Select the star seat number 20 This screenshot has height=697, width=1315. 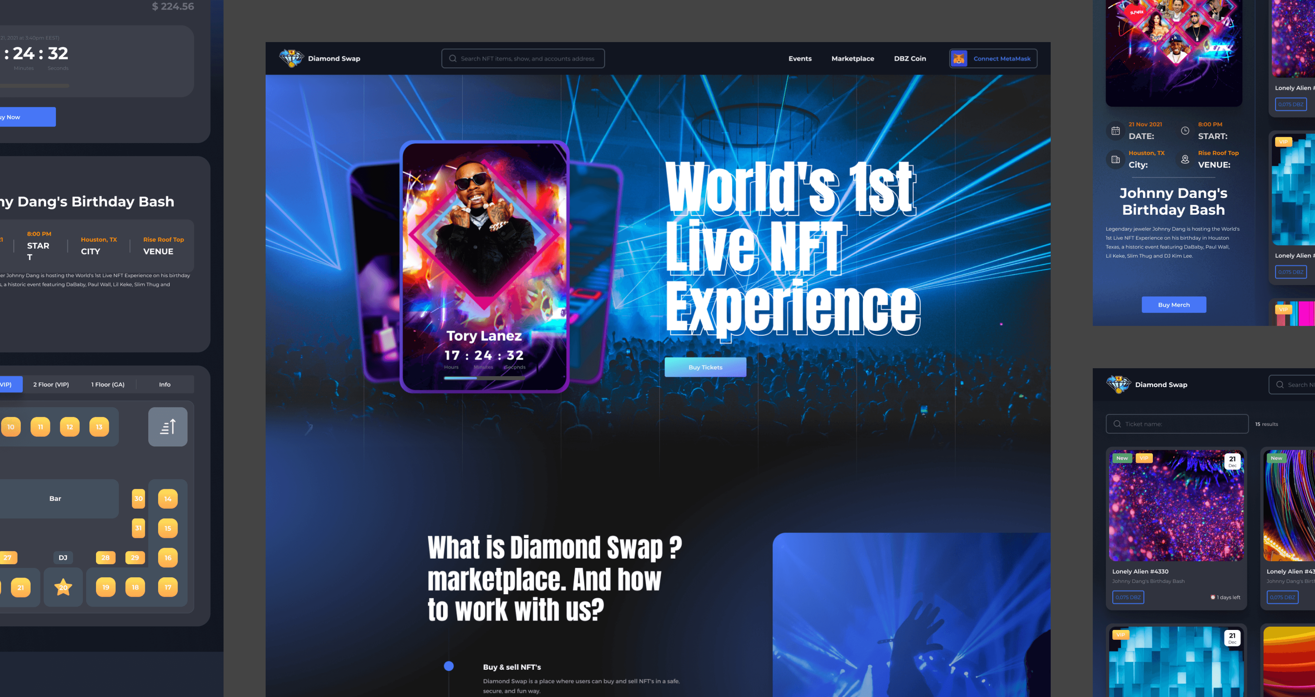point(63,587)
